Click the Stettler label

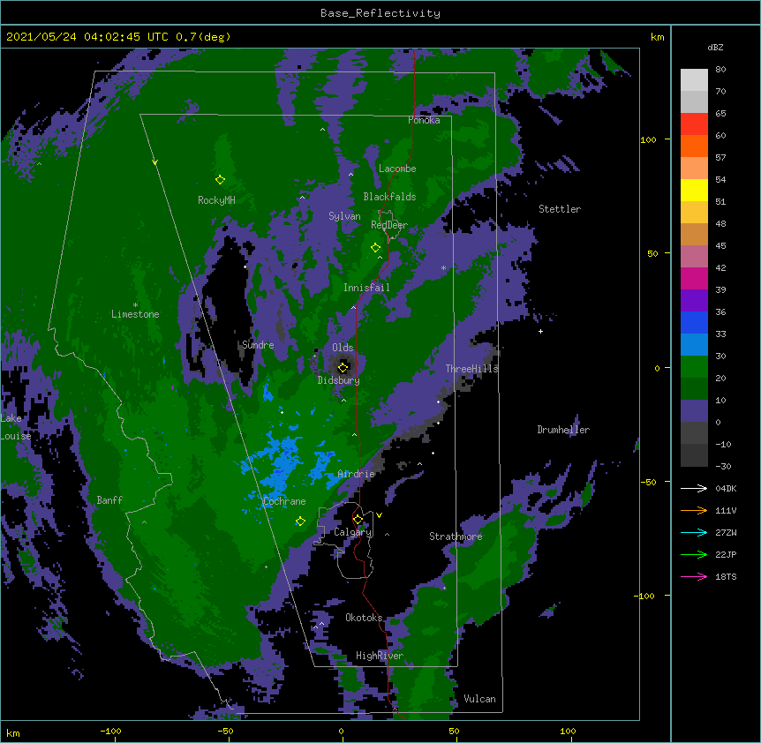coord(560,209)
